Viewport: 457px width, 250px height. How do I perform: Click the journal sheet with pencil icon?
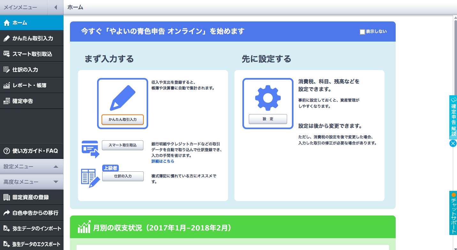pyautogui.click(x=90, y=178)
